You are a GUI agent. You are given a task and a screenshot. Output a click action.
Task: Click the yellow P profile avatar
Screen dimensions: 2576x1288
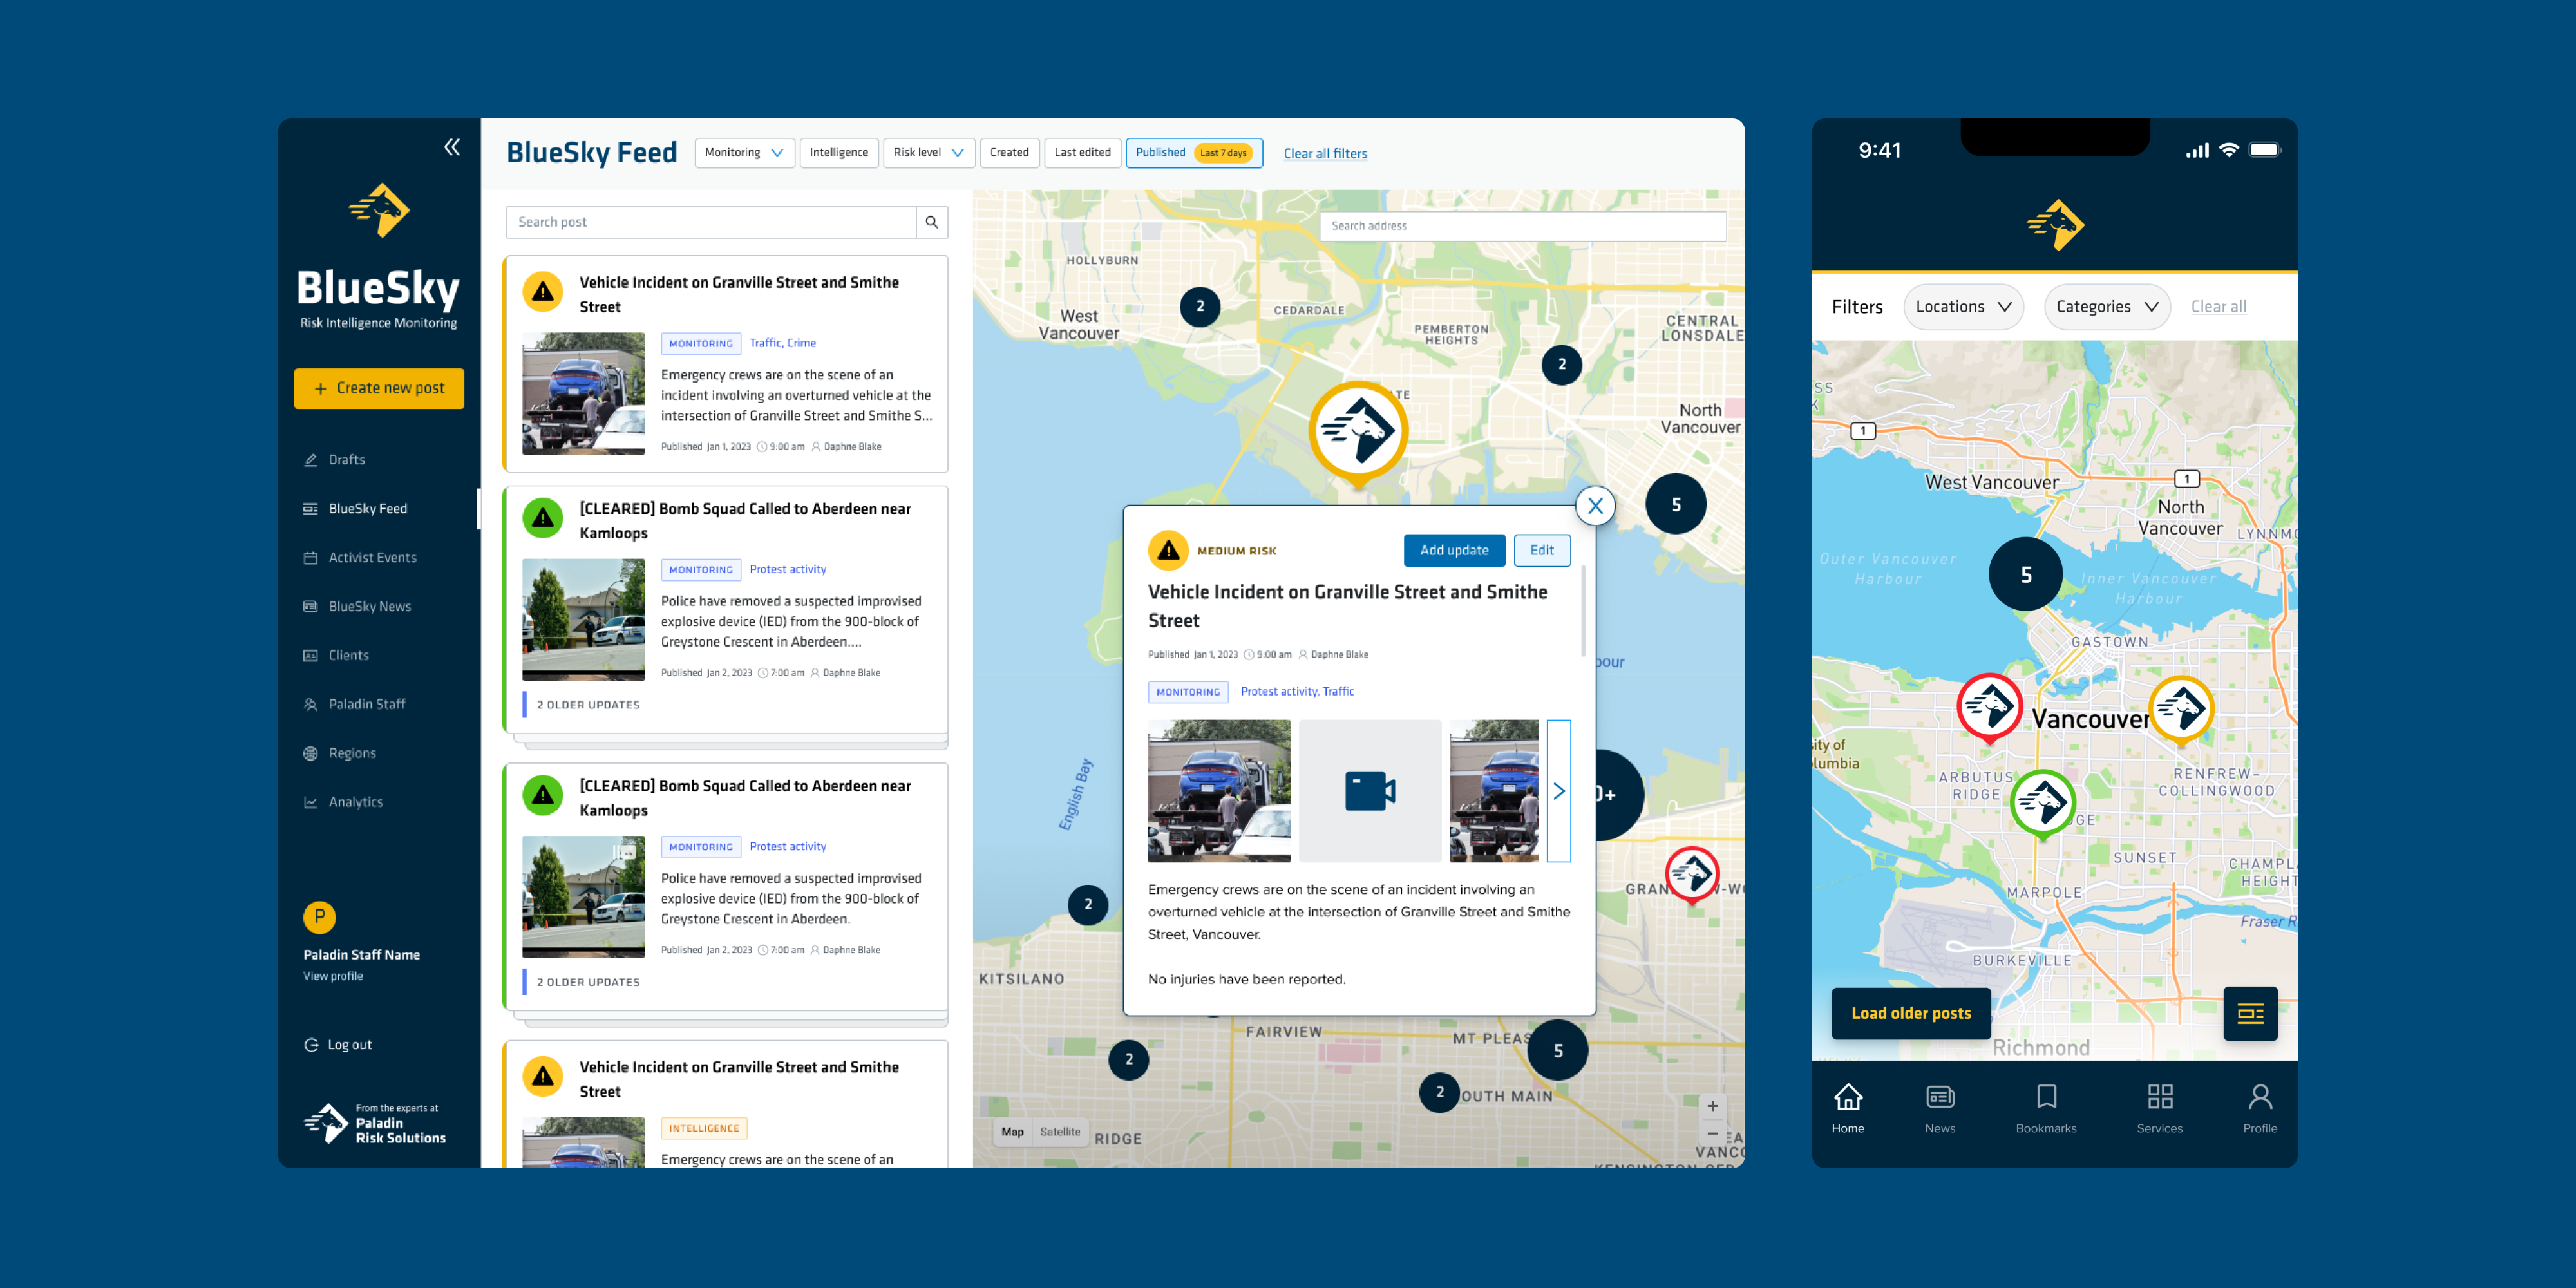click(319, 916)
